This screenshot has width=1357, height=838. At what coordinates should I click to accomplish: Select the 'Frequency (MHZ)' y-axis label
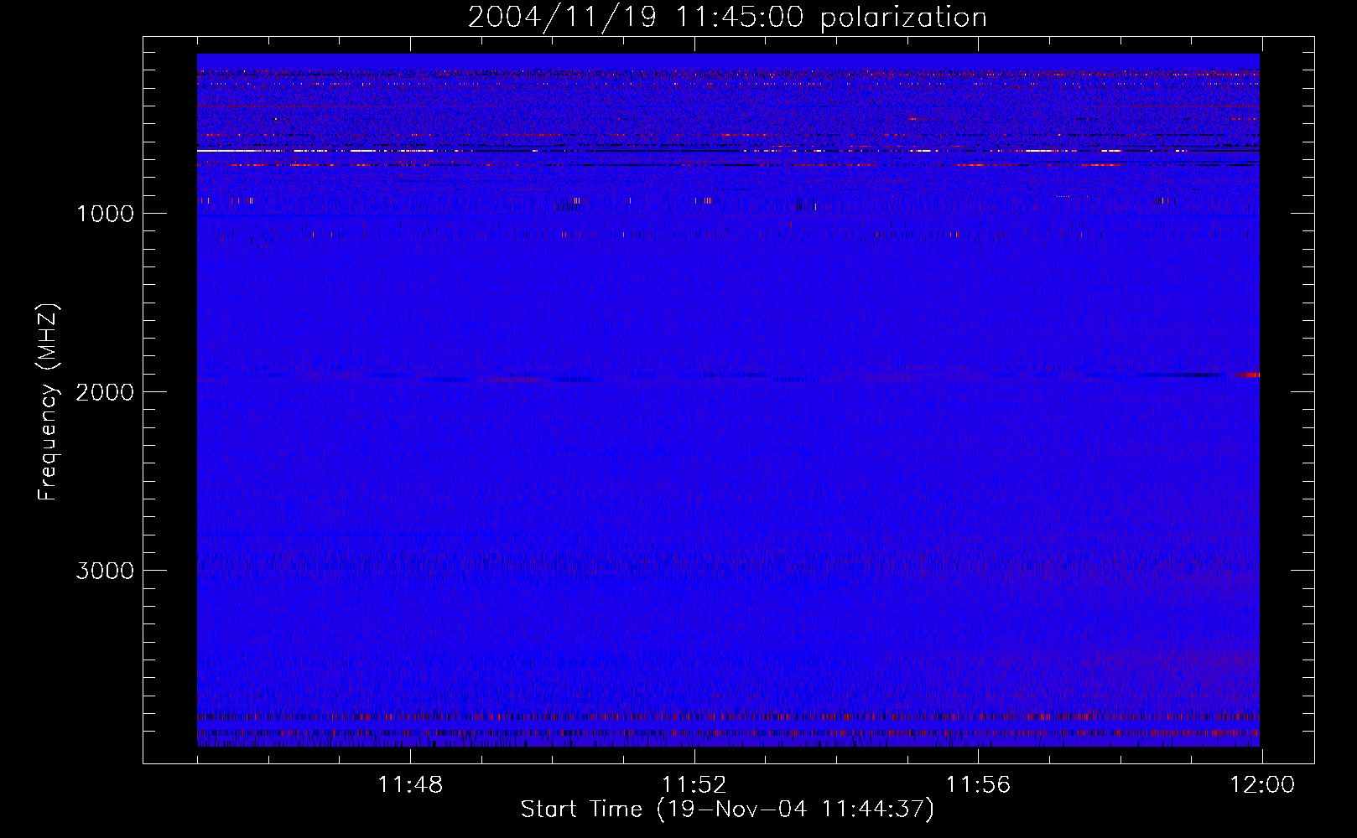click(48, 402)
